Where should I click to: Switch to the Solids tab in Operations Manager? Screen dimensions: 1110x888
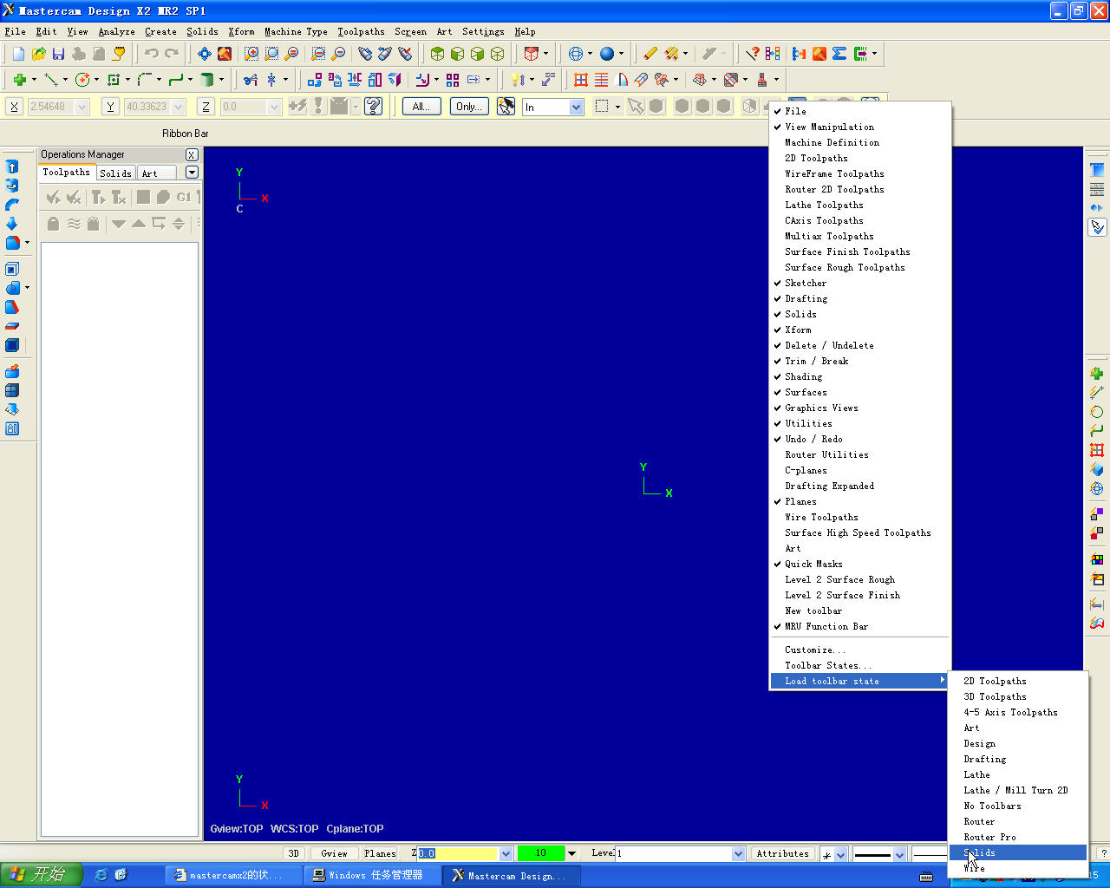tap(115, 173)
